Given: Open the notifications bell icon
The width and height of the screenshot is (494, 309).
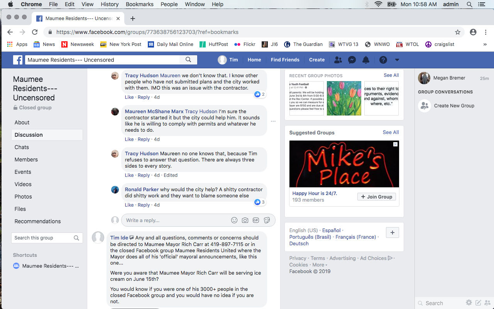Looking at the screenshot, I should click(366, 60).
